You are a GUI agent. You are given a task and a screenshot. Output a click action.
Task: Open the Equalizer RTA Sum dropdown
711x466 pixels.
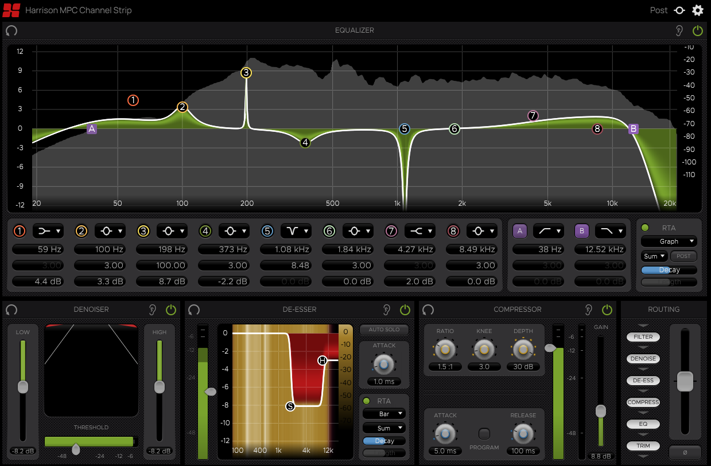(654, 256)
